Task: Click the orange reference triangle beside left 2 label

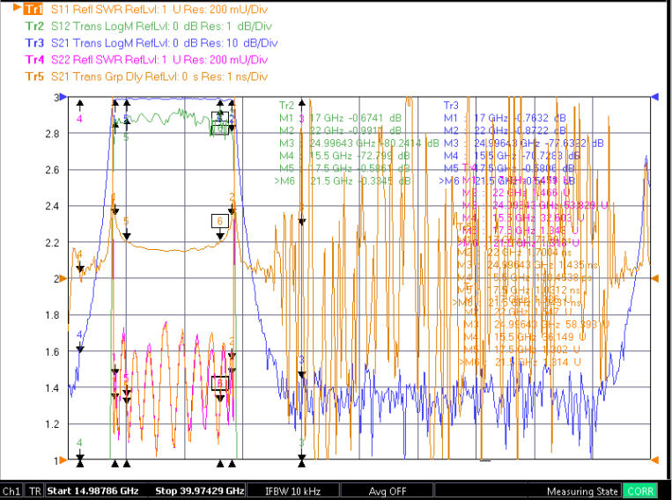Action: [63, 278]
